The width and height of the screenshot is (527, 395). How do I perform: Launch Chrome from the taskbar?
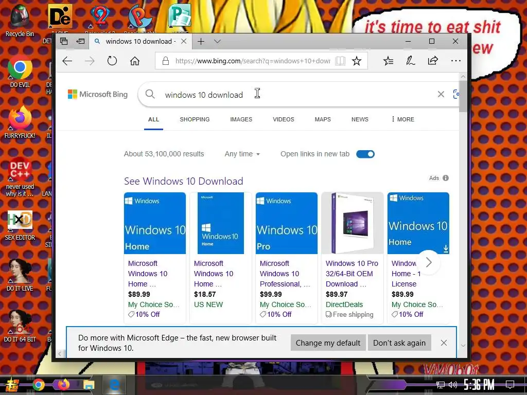tap(38, 385)
